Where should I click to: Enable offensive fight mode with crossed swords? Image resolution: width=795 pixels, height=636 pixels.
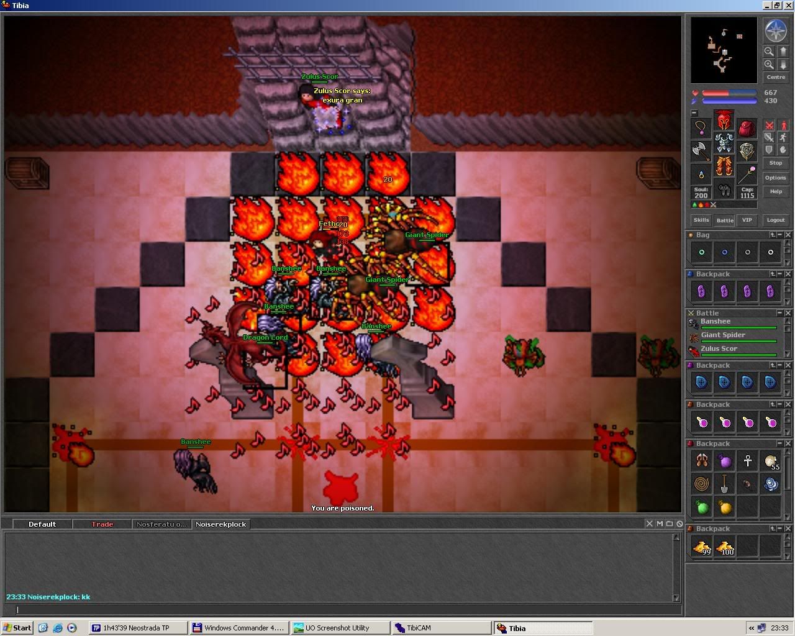click(x=769, y=125)
